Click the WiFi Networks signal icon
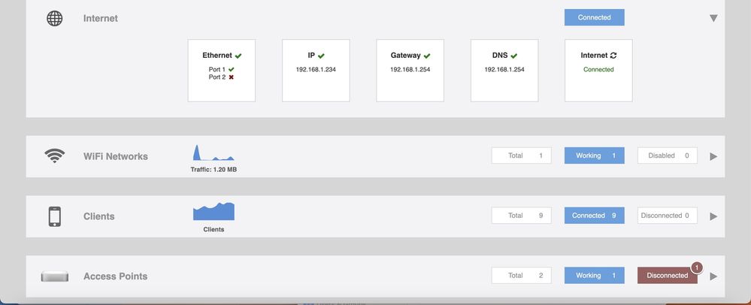Viewport: 751px width, 305px height. coord(54,156)
